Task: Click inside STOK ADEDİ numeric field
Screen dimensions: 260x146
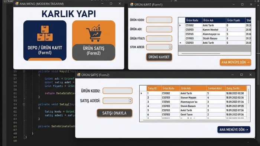Action: pyautogui.click(x=157, y=47)
